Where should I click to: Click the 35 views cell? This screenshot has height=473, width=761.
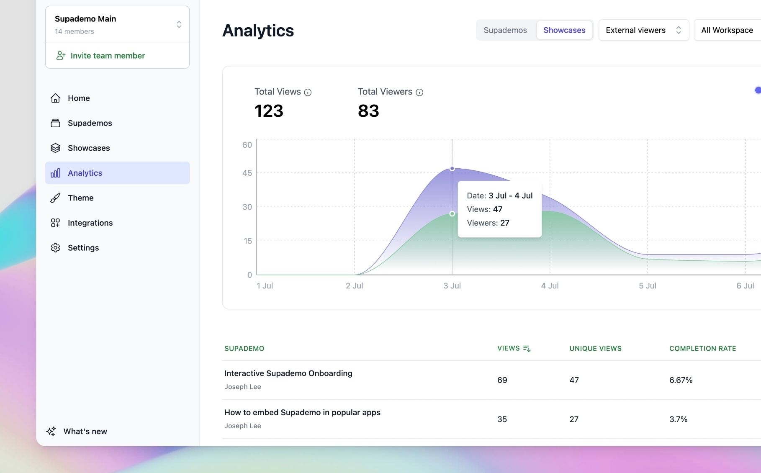[502, 419]
